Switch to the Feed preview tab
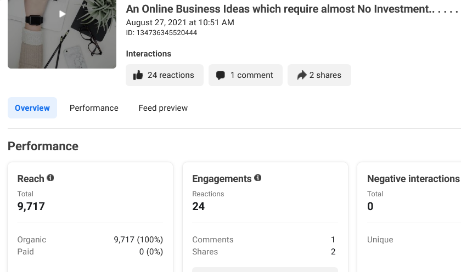461x272 pixels. [x=163, y=108]
